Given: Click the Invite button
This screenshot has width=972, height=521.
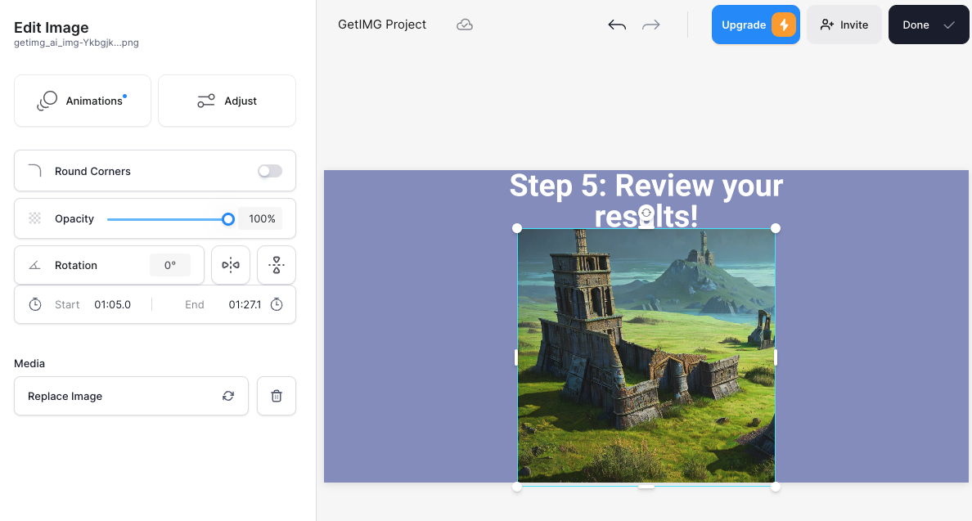Looking at the screenshot, I should tap(844, 25).
